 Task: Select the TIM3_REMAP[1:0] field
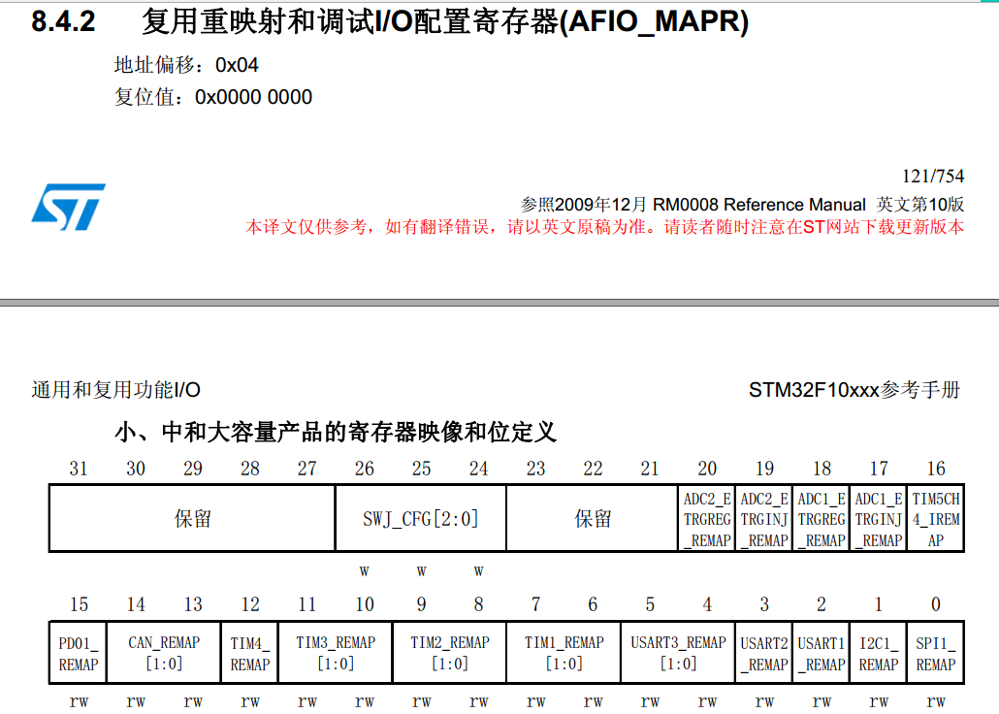[x=336, y=654]
